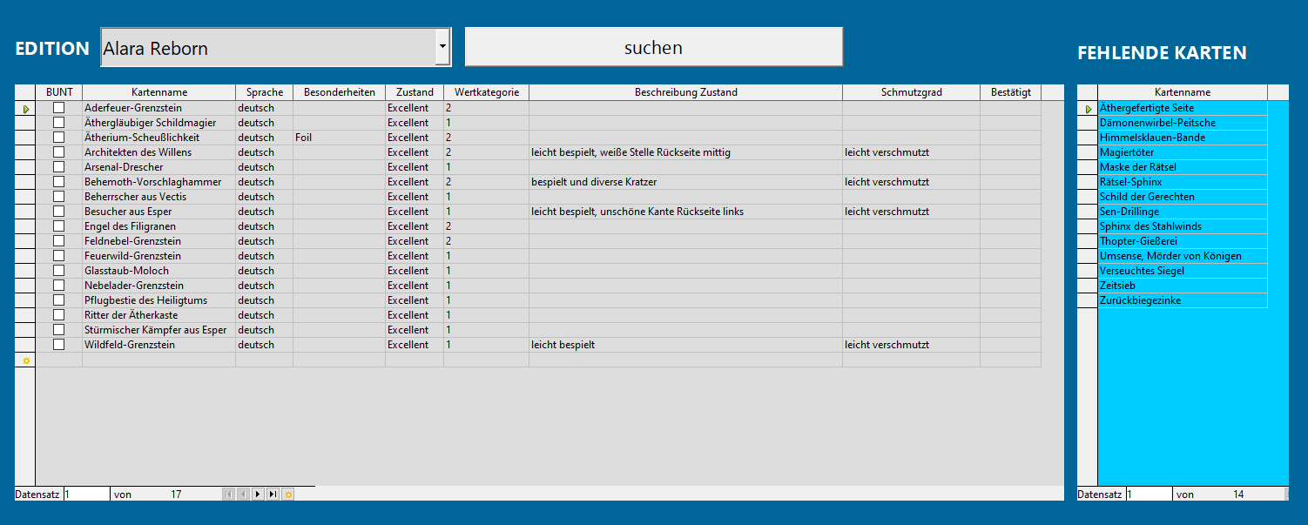Select Schmutzgrad cell of Behemoth-Vorschlaghammer

pyautogui.click(x=910, y=182)
